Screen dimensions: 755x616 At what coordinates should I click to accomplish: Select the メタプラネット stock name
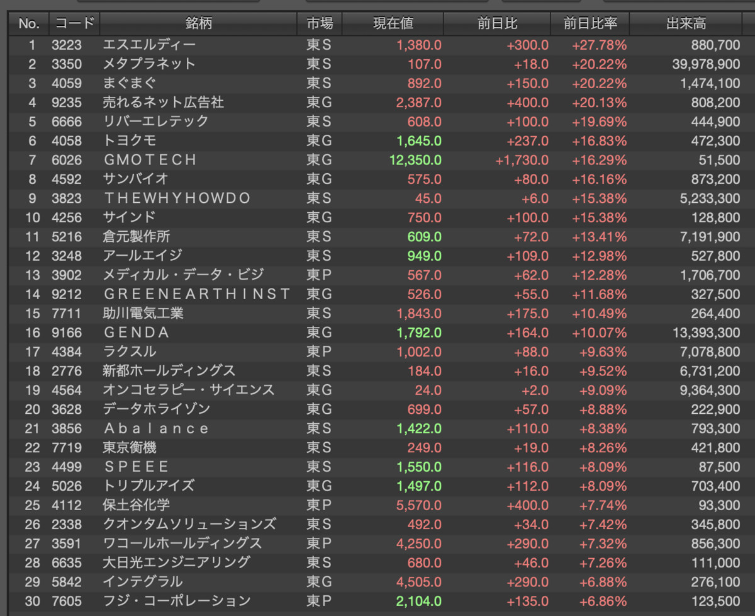[149, 64]
